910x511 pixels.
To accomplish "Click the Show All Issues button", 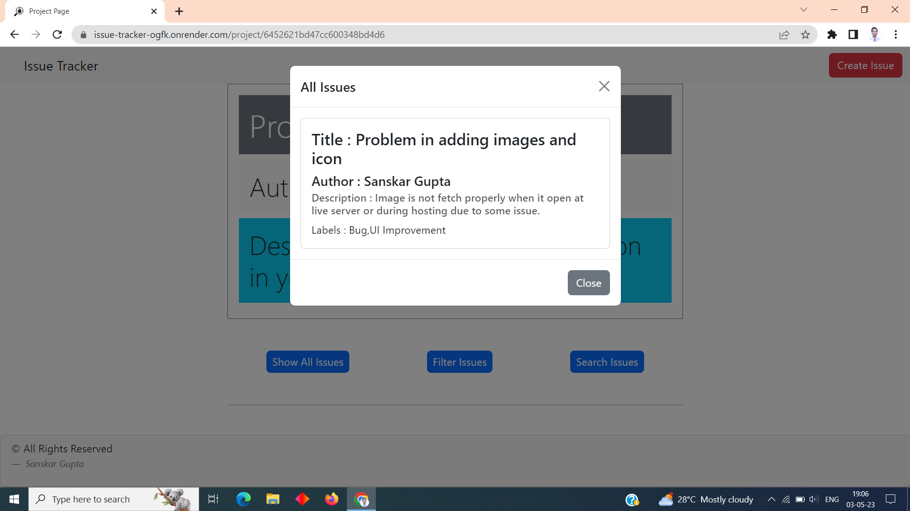I will [307, 361].
